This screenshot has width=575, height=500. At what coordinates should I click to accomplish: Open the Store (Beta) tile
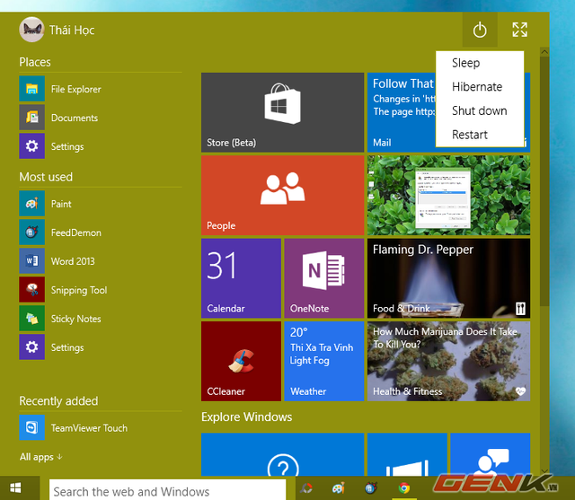(x=282, y=112)
